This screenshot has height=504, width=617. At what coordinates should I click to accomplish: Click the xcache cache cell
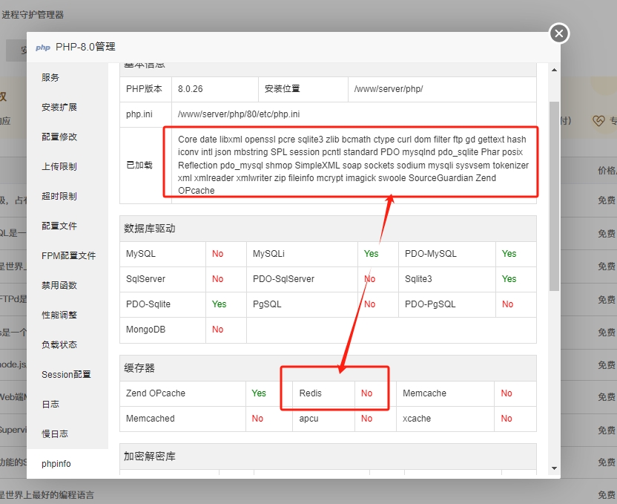tap(446, 419)
